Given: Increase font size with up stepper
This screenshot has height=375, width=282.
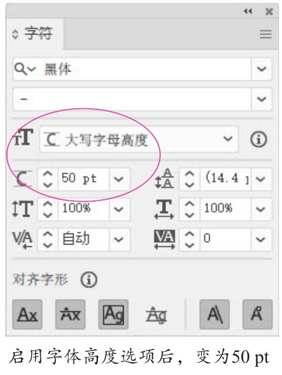Looking at the screenshot, I should click(x=48, y=174).
